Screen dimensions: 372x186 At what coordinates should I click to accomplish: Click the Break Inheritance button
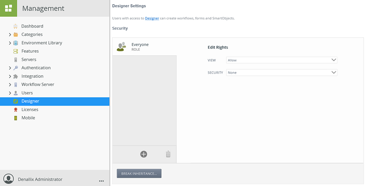139,173
